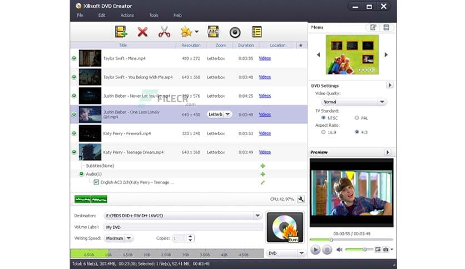Select the Justin Bieber - One Less Lonely thumbnail

90,114
